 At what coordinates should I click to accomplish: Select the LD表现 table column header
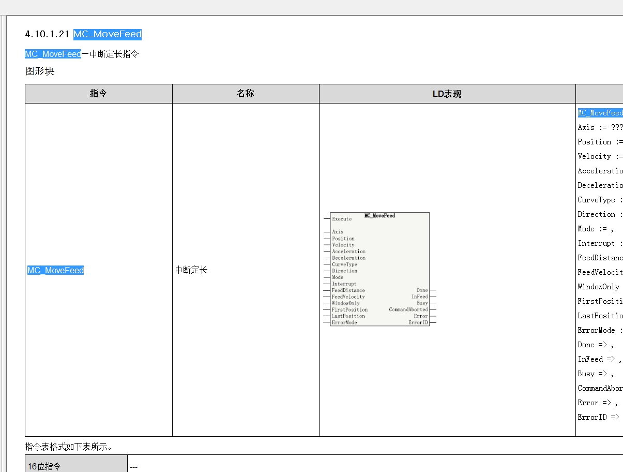(x=447, y=94)
